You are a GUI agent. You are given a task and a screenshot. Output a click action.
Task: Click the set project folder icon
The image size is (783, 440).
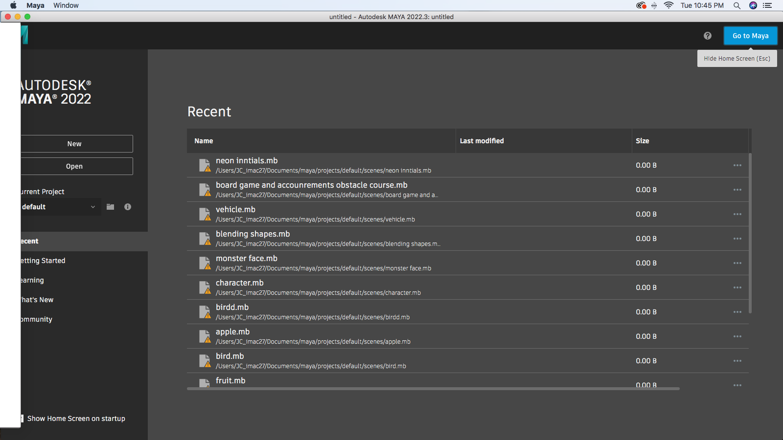(x=111, y=207)
